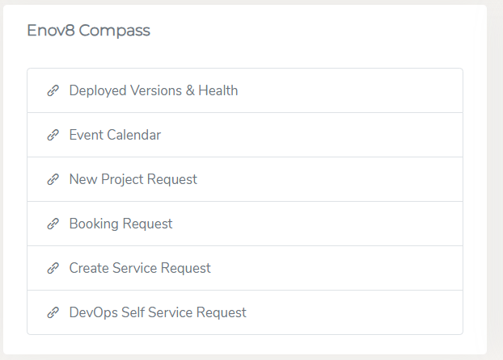Click empty area right of DevOps Self Service Request
The width and height of the screenshot is (503, 360).
(x=372, y=312)
